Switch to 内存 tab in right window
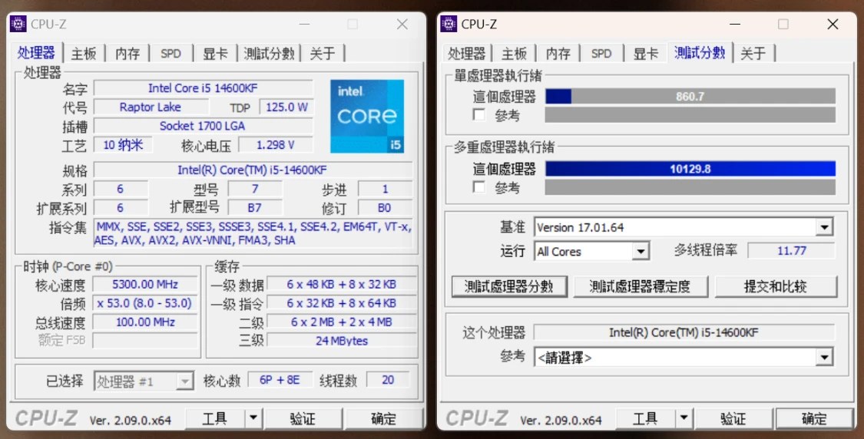The image size is (864, 439). click(558, 54)
